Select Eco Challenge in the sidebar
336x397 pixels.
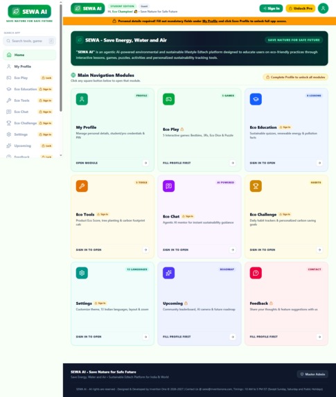pos(29,123)
